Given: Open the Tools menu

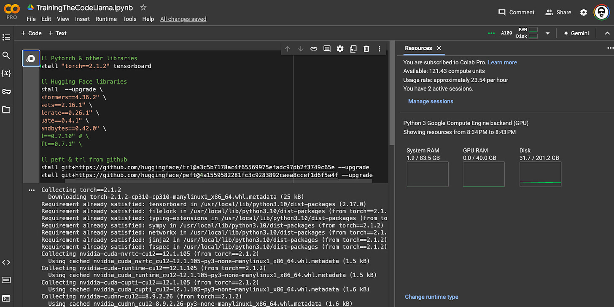Looking at the screenshot, I should 129,19.
